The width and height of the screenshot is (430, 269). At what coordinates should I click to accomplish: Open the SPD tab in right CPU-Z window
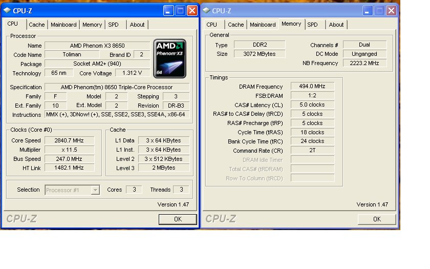pos(312,25)
